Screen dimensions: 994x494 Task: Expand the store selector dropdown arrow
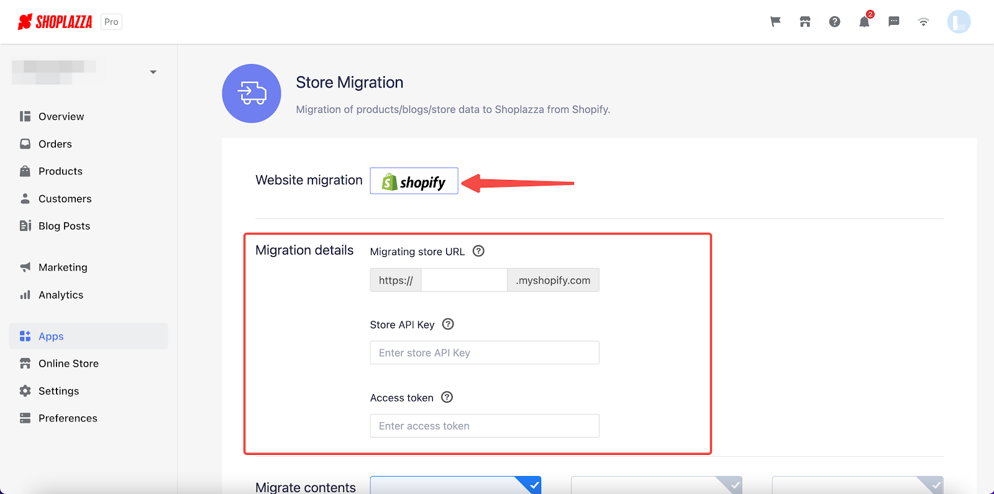tap(153, 72)
